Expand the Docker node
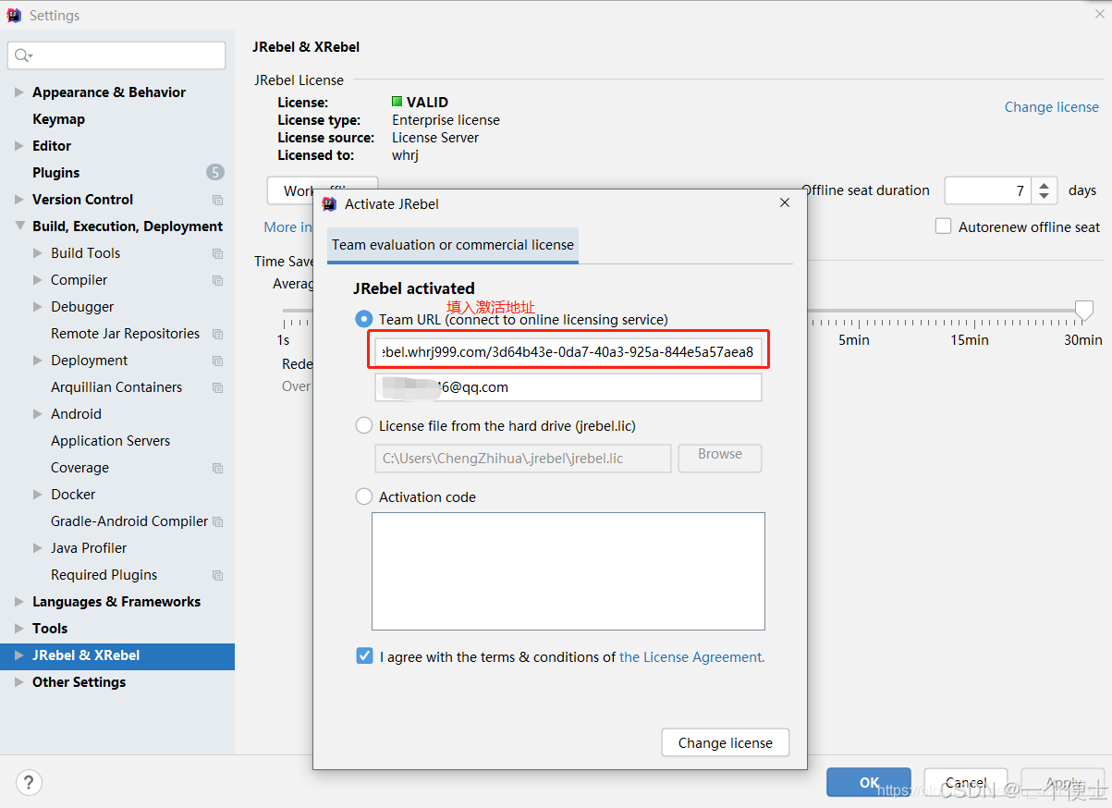1112x808 pixels. coord(38,495)
